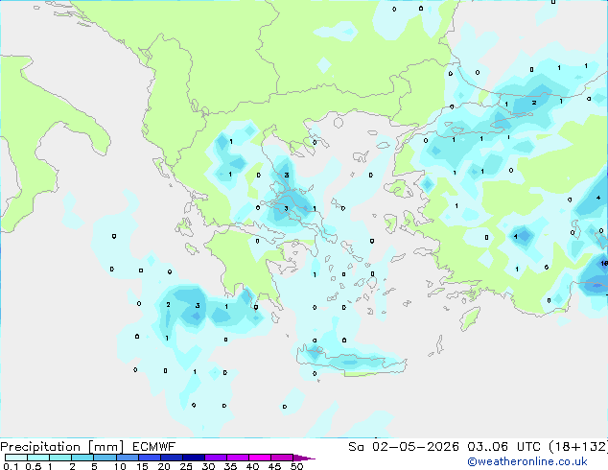Screen dimensions: 608x470
Task: Select the 25–30 mm dark blue swatch
Action: tap(193, 458)
